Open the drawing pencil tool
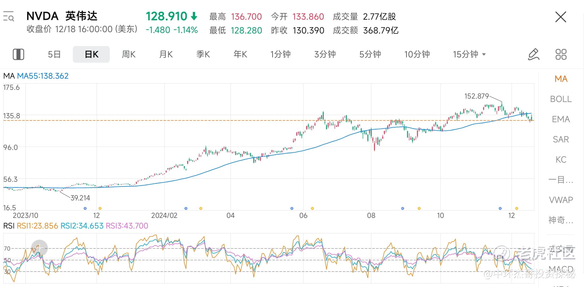Image resolution: width=587 pixels, height=287 pixels. tap(533, 54)
